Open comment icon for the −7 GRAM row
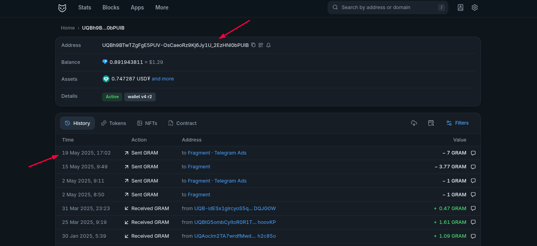Viewport: 537px width, 246px height. [473, 153]
